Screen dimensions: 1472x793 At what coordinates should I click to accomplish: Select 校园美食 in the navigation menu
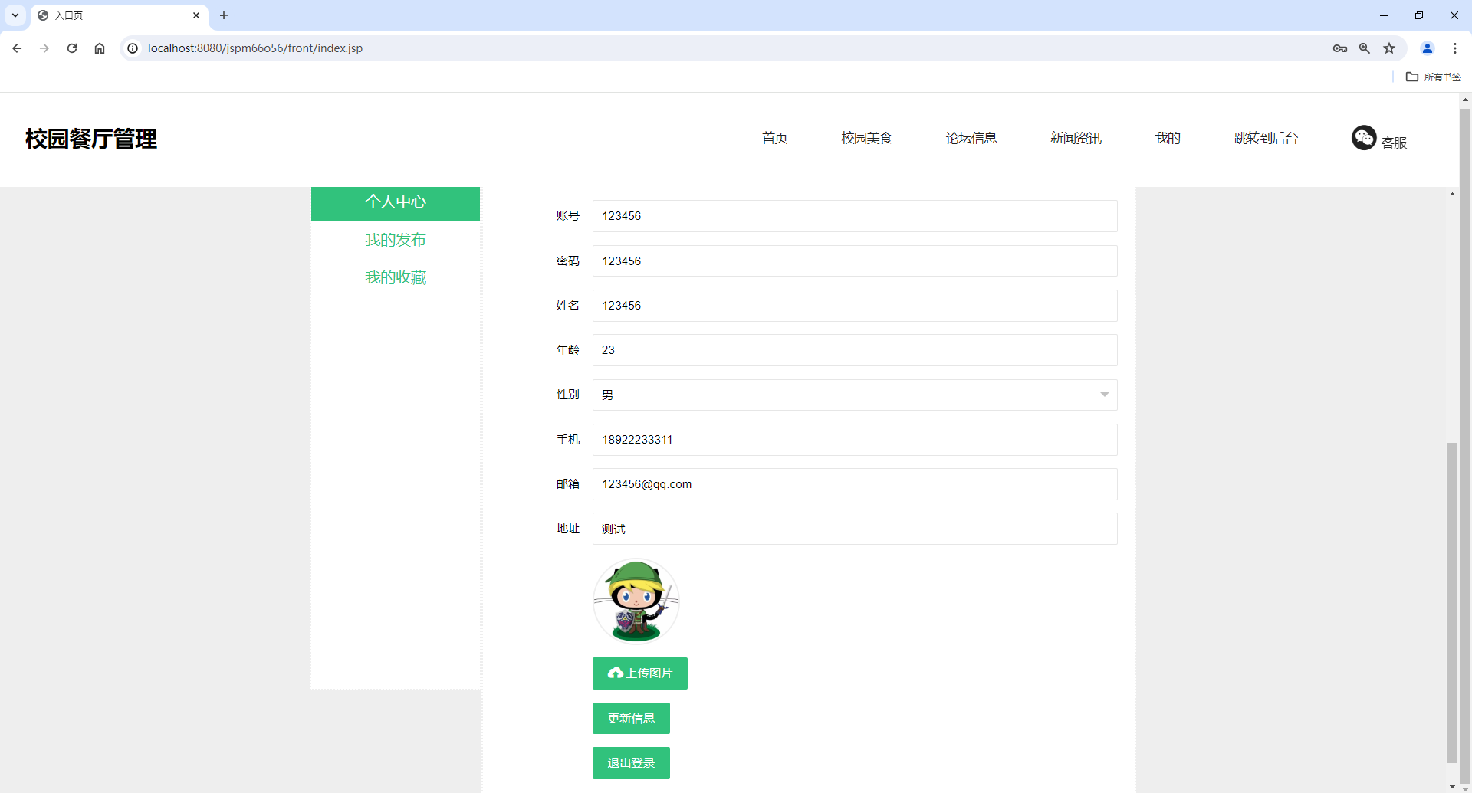click(x=866, y=138)
